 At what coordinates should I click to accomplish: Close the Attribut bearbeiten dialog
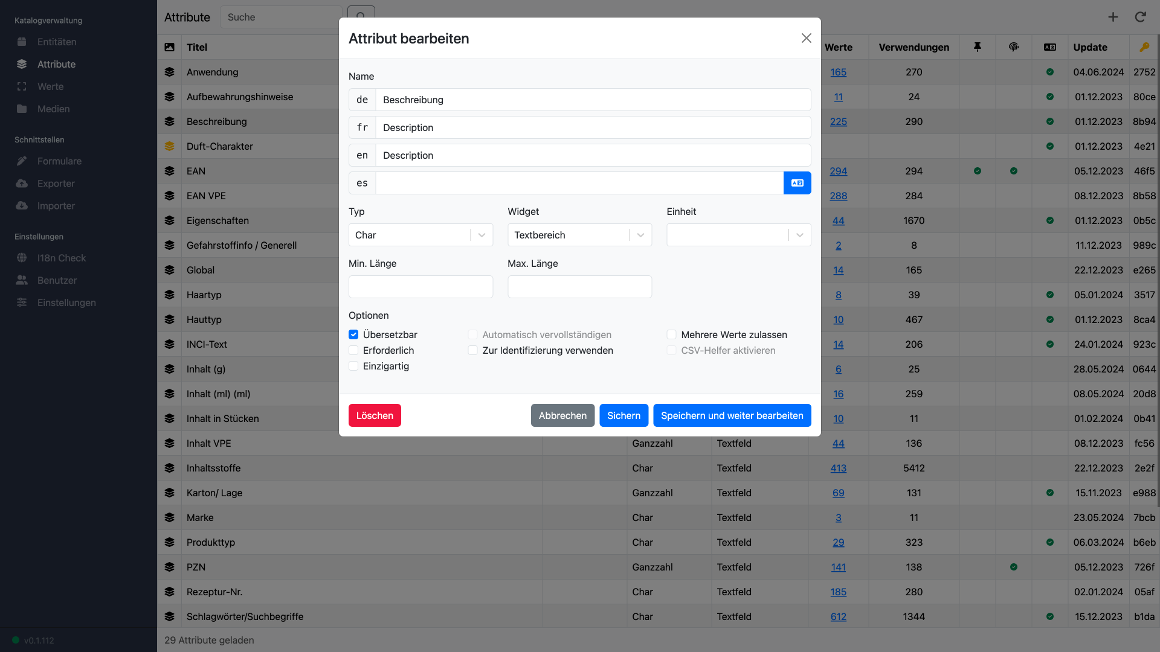pos(806,38)
